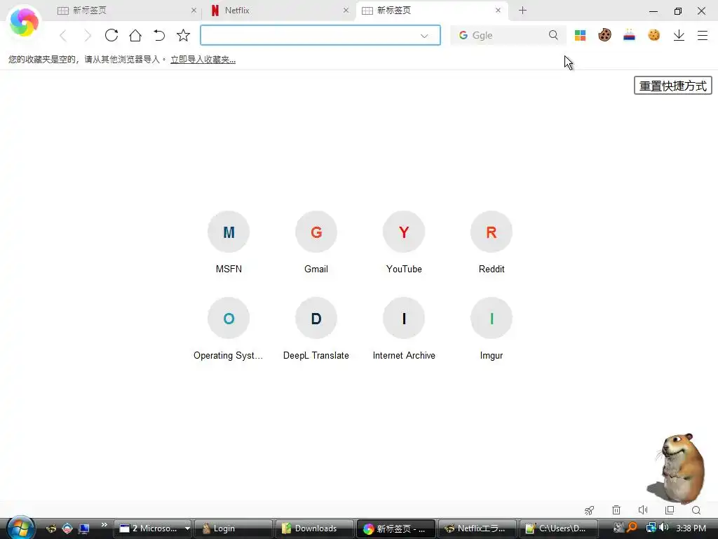Click the raccoon quick launch icon

[x=50, y=528]
